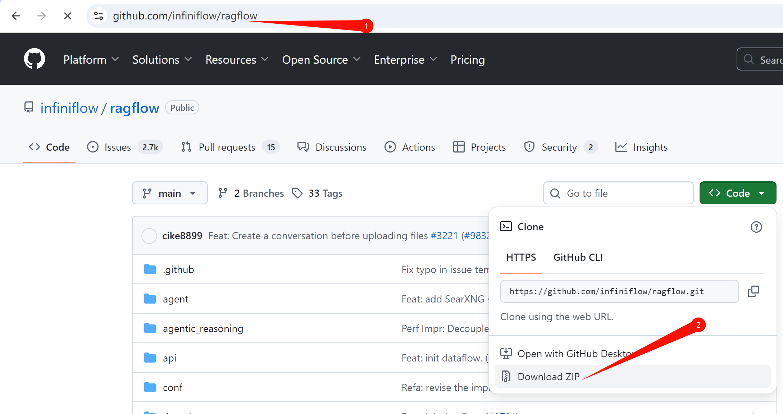
Task: Open commit 'Refa: revise the' message
Action: click(445, 387)
